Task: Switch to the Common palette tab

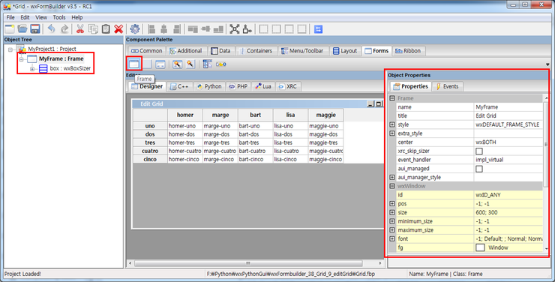Action: point(146,51)
